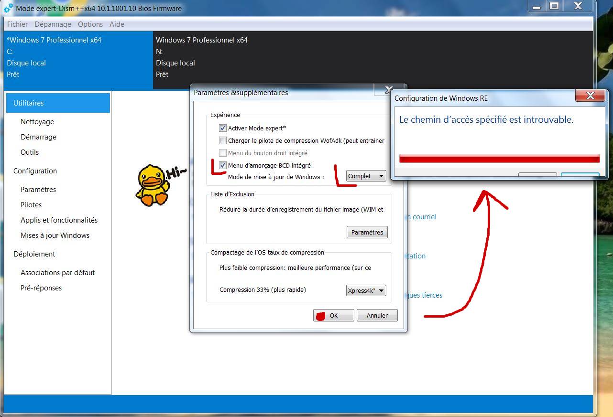Click the red progress bar in Windows RE dialog

click(499, 158)
